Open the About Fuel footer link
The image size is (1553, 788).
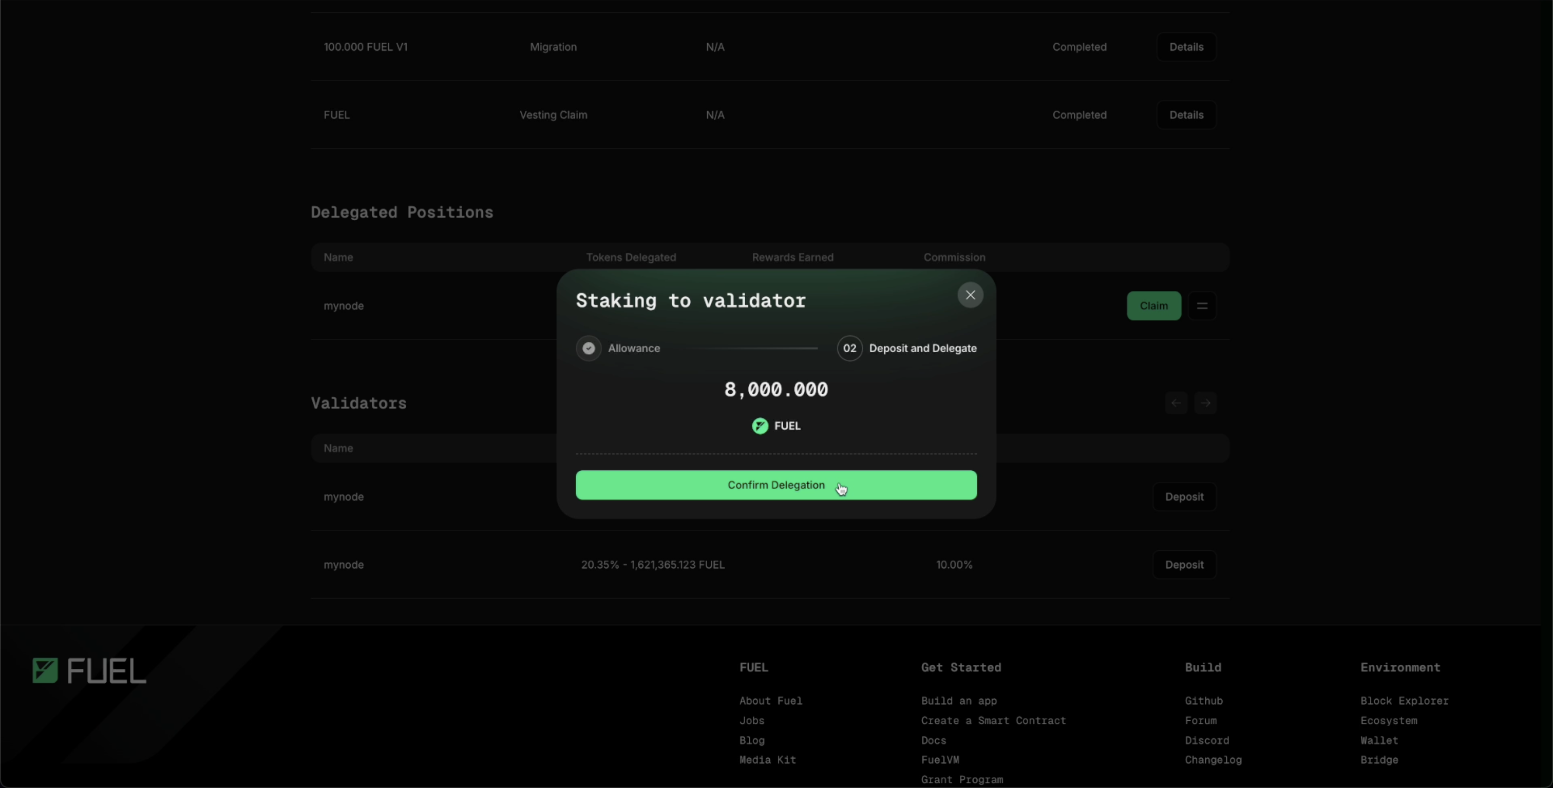[x=770, y=701]
